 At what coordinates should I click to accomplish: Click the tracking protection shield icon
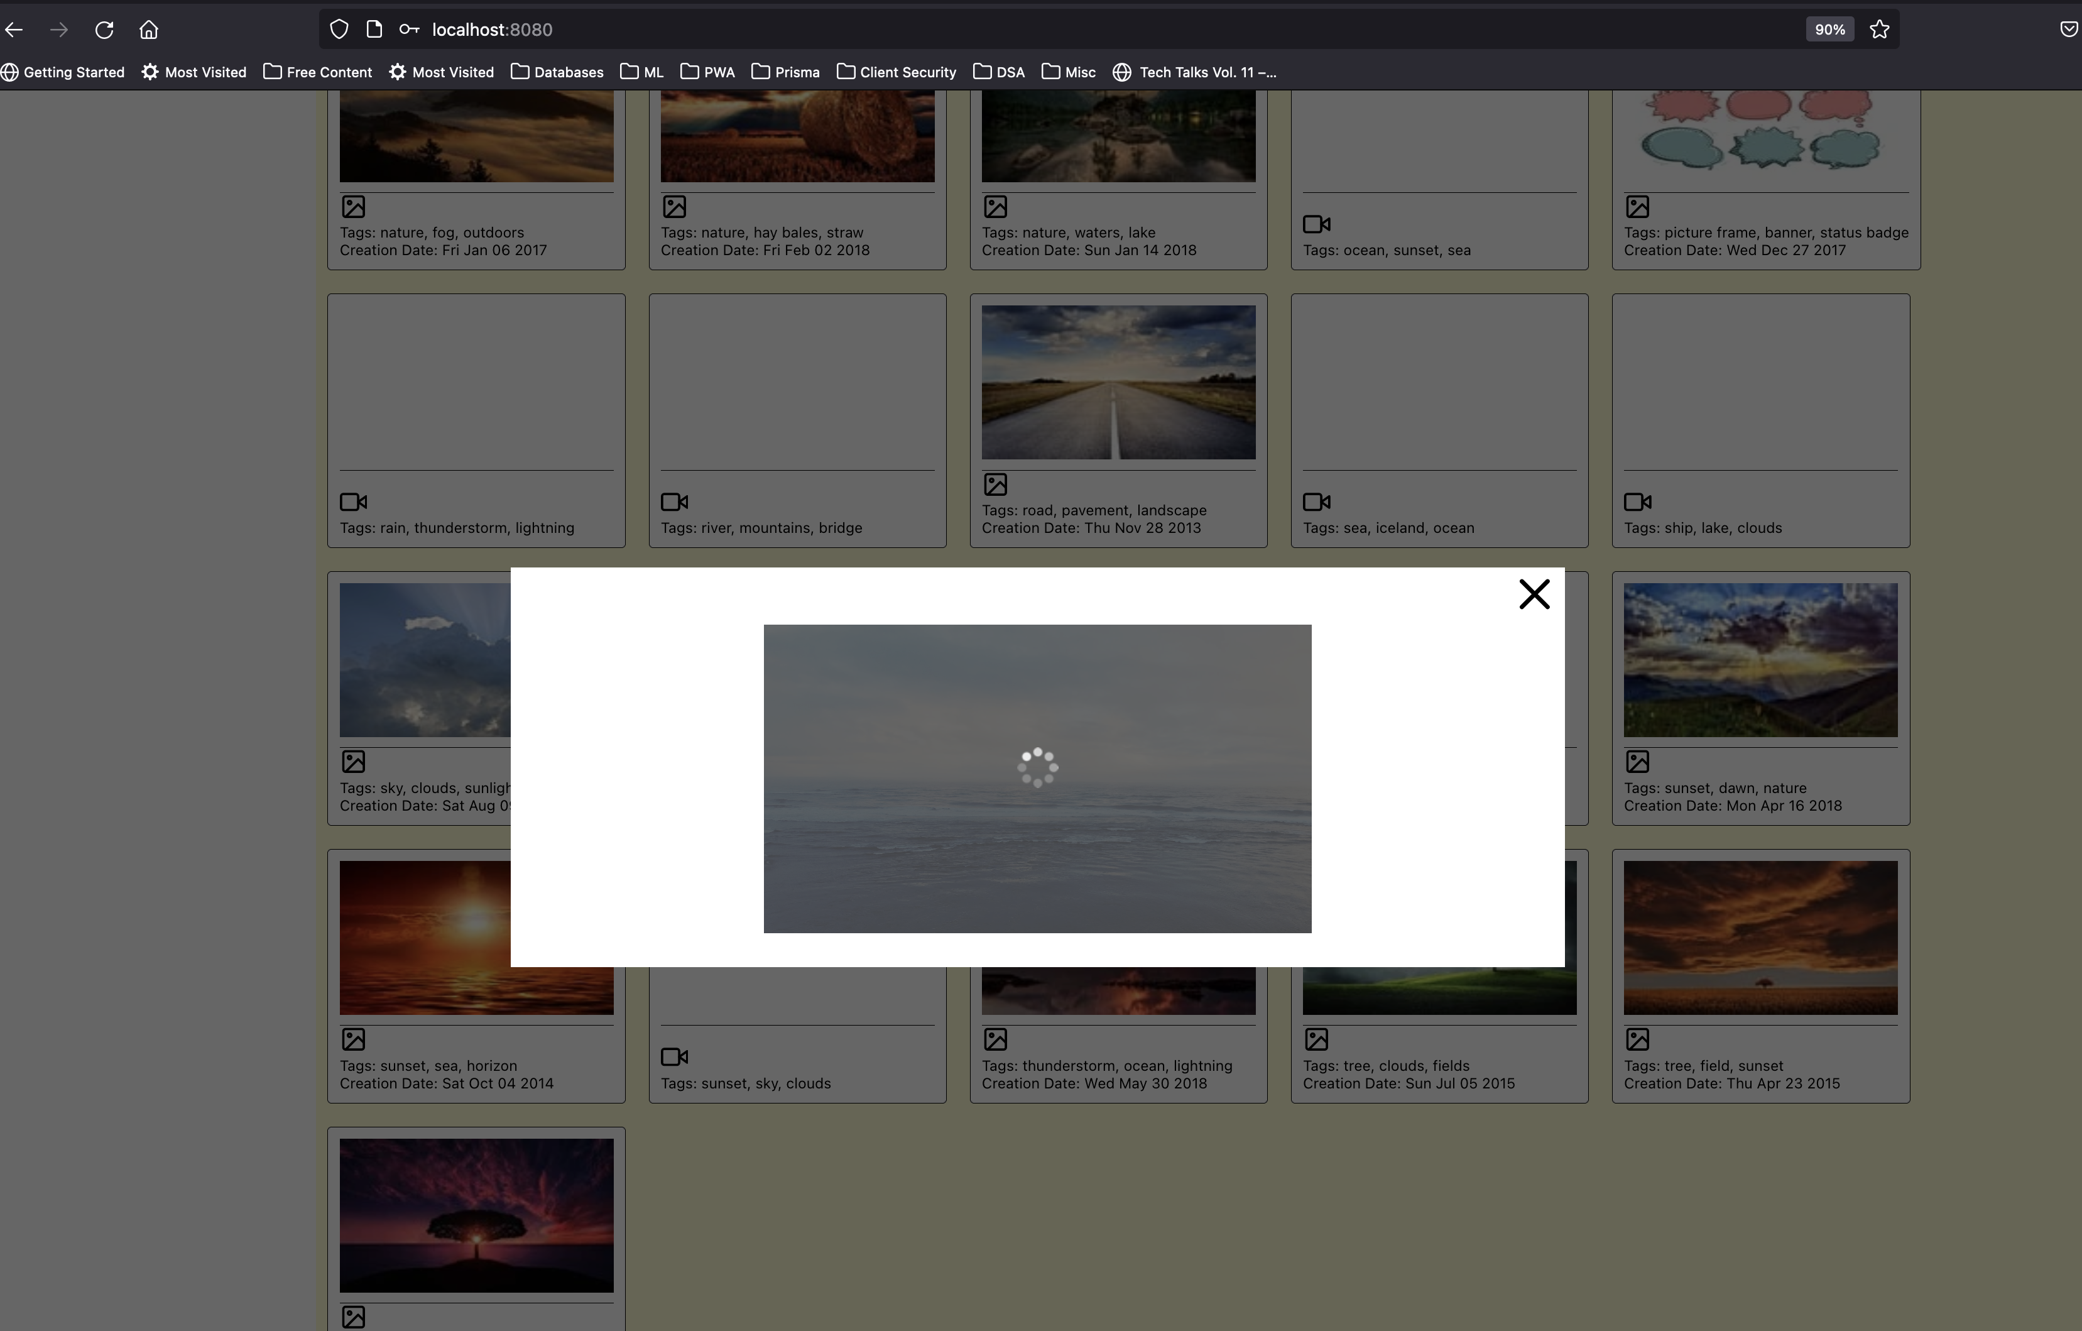(x=339, y=30)
